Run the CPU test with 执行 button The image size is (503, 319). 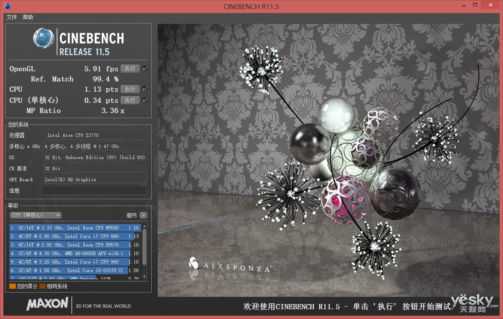pos(130,89)
